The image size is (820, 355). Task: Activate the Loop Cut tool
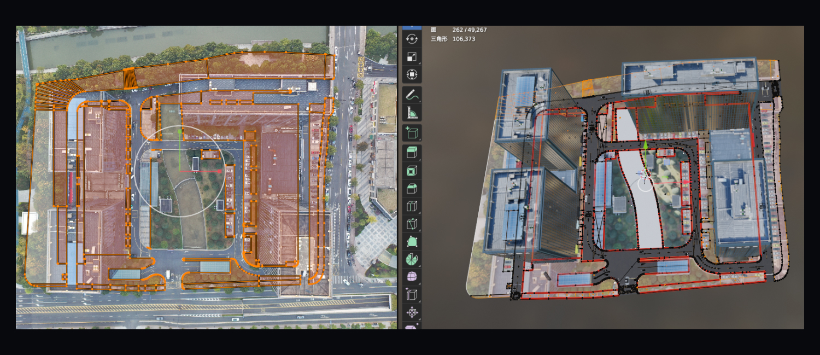tap(412, 206)
